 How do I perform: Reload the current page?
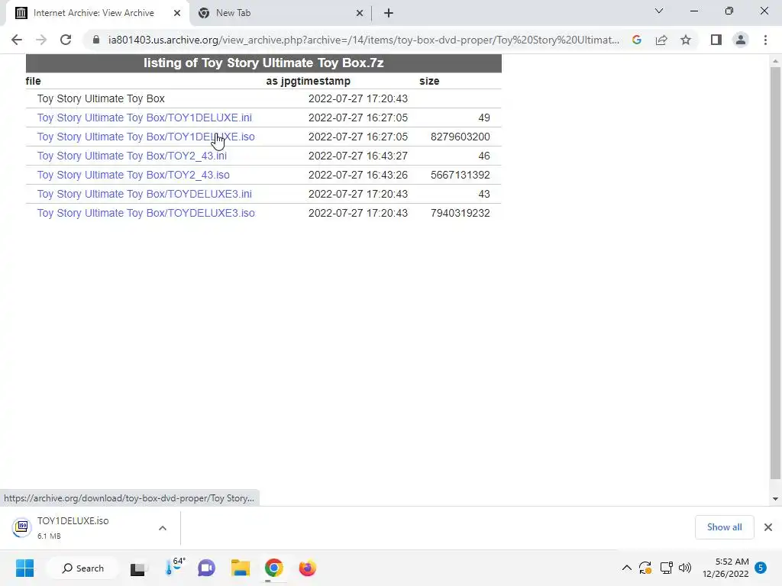(66, 40)
